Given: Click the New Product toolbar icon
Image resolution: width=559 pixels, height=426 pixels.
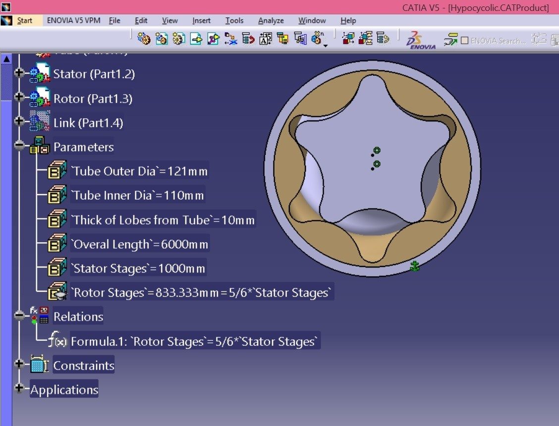Looking at the screenshot, I should click(x=162, y=38).
